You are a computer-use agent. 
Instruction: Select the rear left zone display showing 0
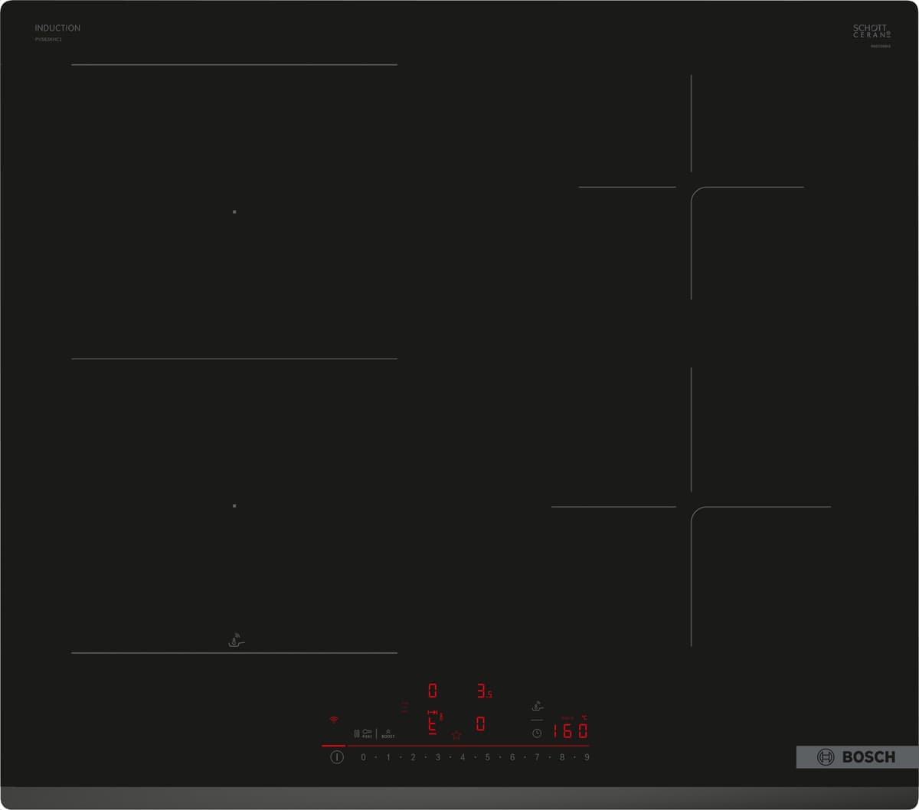(x=432, y=691)
